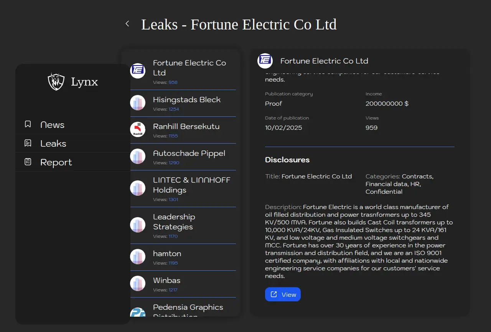Open LINTEC & LINNHOFF Holdings entry
The width and height of the screenshot is (491, 332).
coord(191,185)
